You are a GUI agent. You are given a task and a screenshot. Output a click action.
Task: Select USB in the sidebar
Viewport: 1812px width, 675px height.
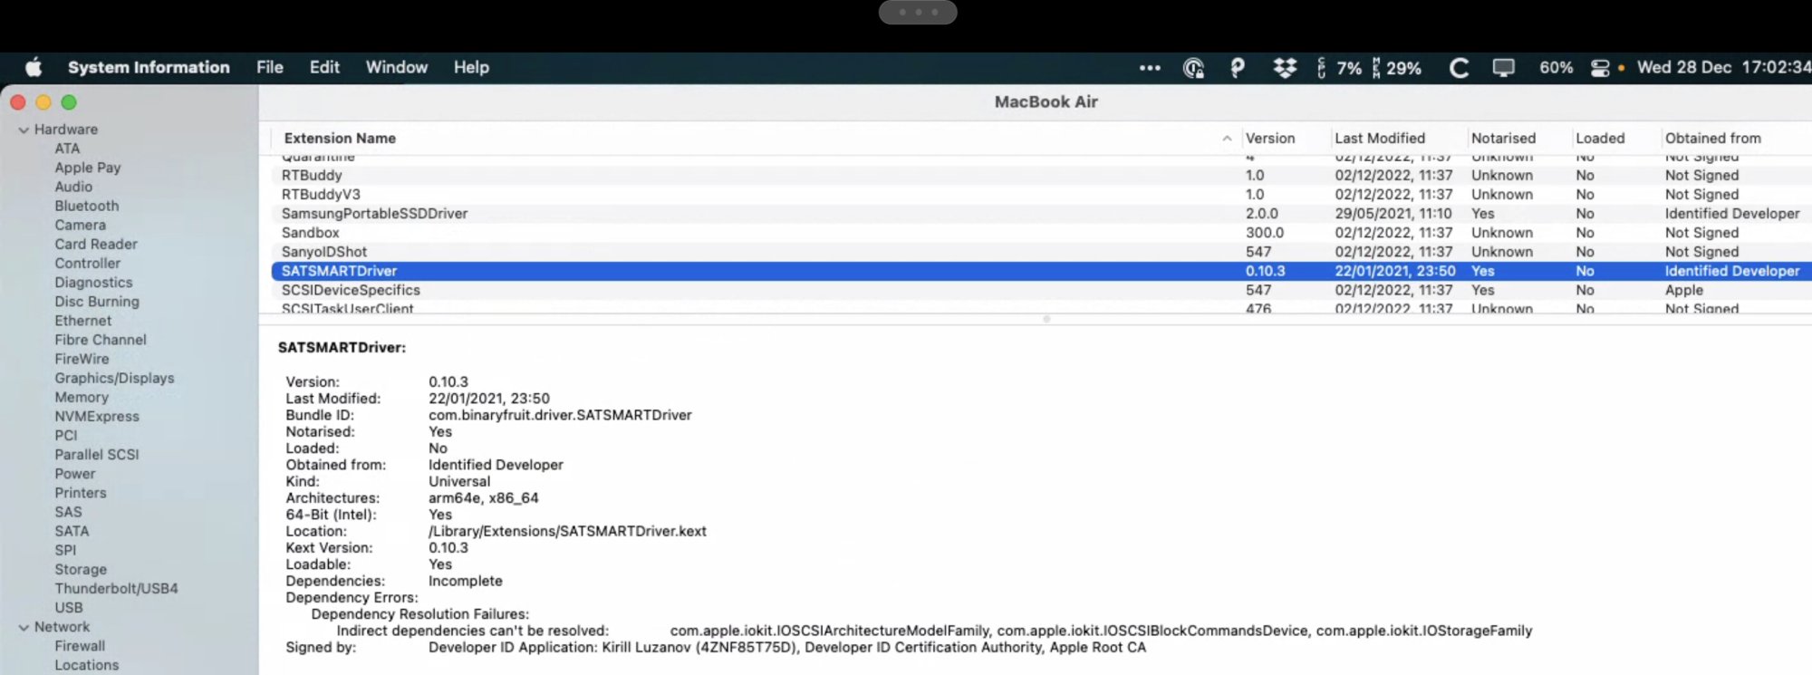tap(68, 607)
